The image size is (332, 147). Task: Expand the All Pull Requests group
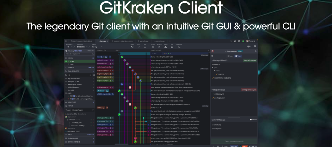(x=66, y=87)
